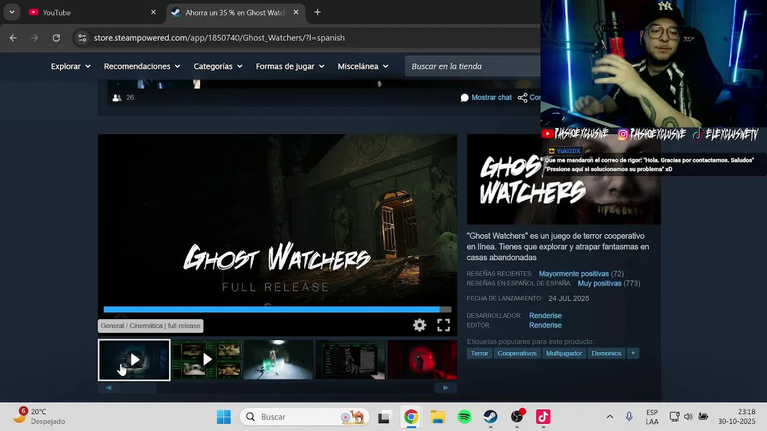The image size is (767, 431).
Task: Switch to the YouTube tab
Action: tap(90, 12)
